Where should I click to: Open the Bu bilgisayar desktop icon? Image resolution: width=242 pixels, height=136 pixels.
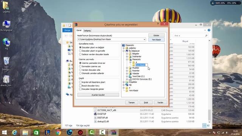tap(6, 26)
